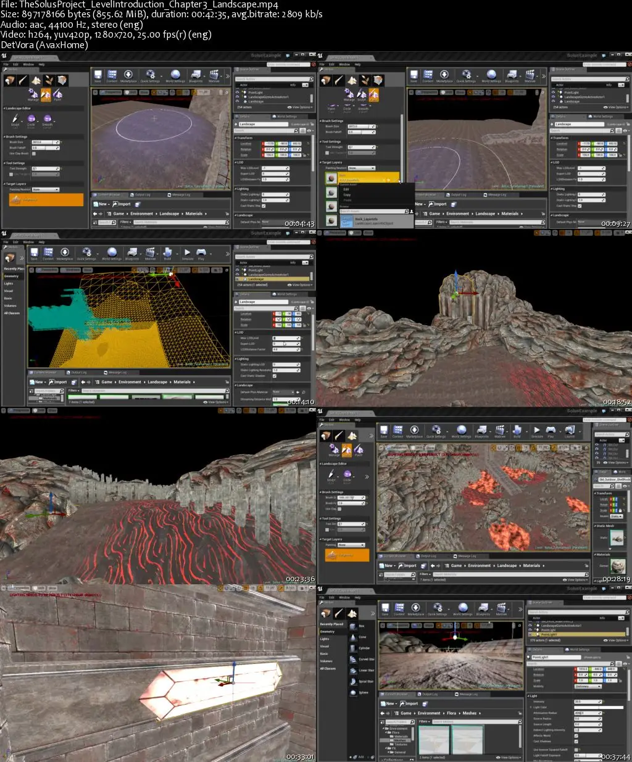Expand toolbar overflow chevrons in 00:04:43 frame
The height and width of the screenshot is (762, 632).
pyautogui.click(x=227, y=76)
